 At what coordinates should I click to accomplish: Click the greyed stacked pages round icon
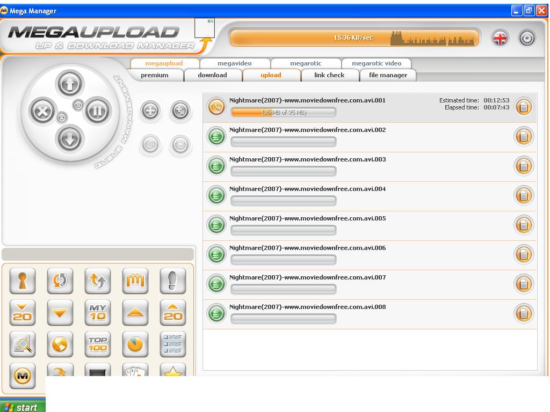click(150, 144)
